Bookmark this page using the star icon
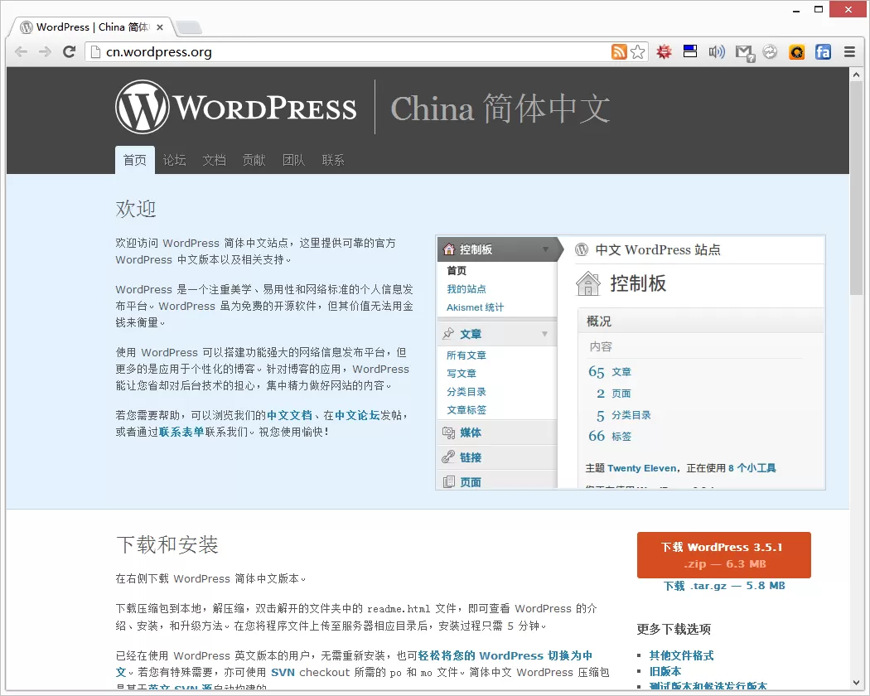The width and height of the screenshot is (870, 696). click(x=638, y=51)
